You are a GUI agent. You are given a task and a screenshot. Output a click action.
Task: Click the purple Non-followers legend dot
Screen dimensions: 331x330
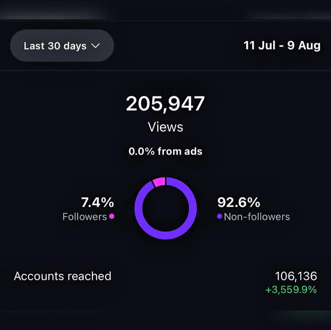coord(220,217)
